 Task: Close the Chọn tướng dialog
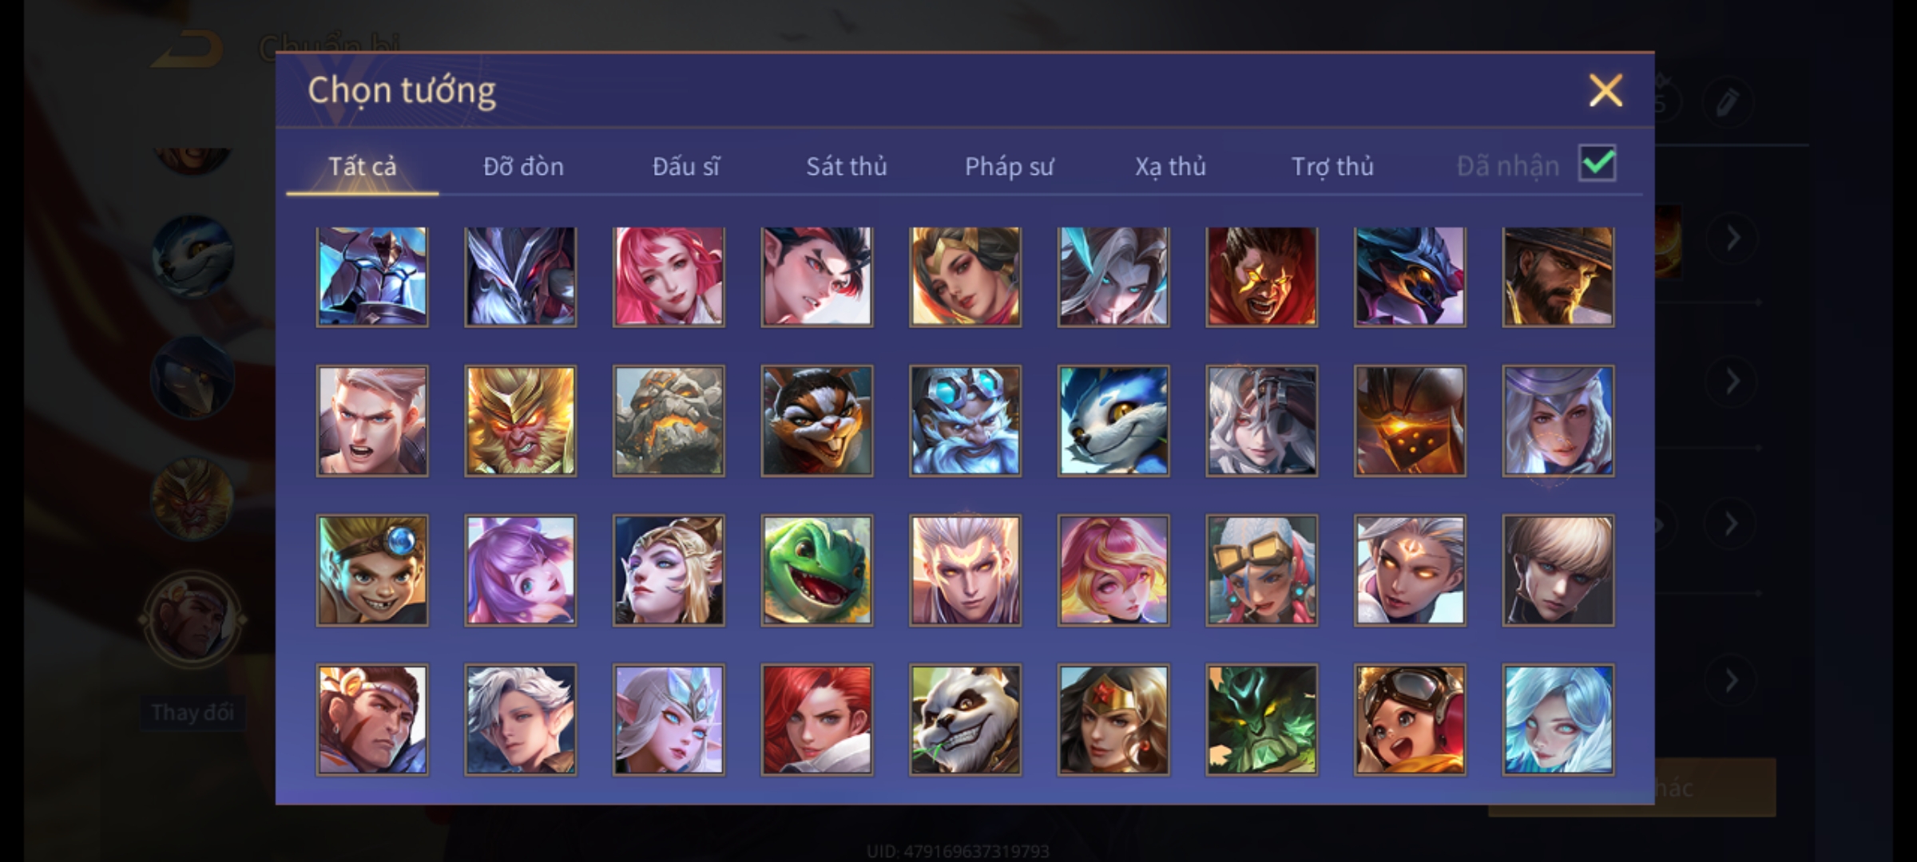[1605, 90]
